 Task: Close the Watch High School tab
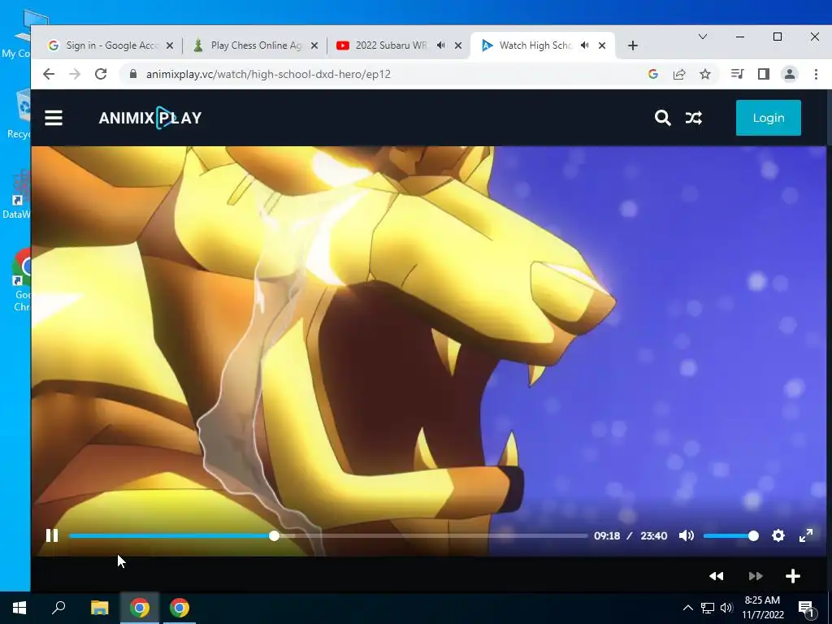coord(602,45)
